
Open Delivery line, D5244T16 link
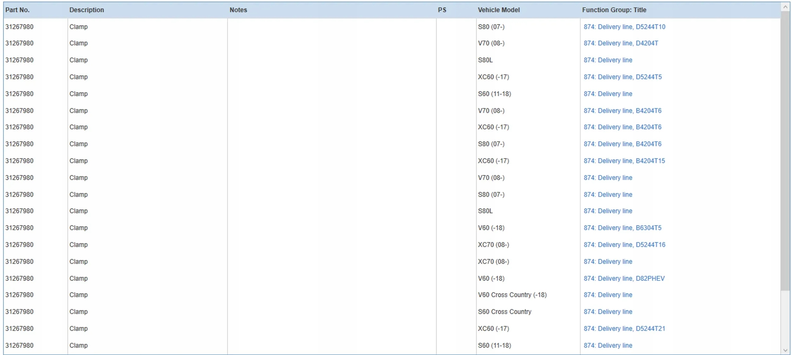(x=624, y=245)
